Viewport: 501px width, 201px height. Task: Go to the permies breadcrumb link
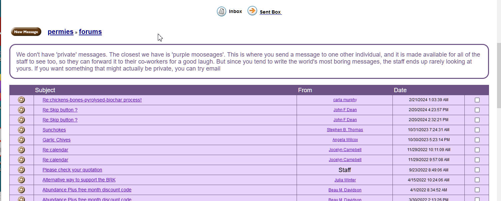61,32
